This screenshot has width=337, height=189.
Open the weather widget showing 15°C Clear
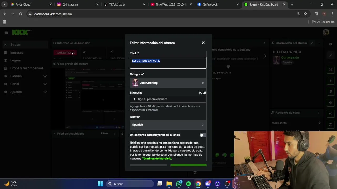11,184
